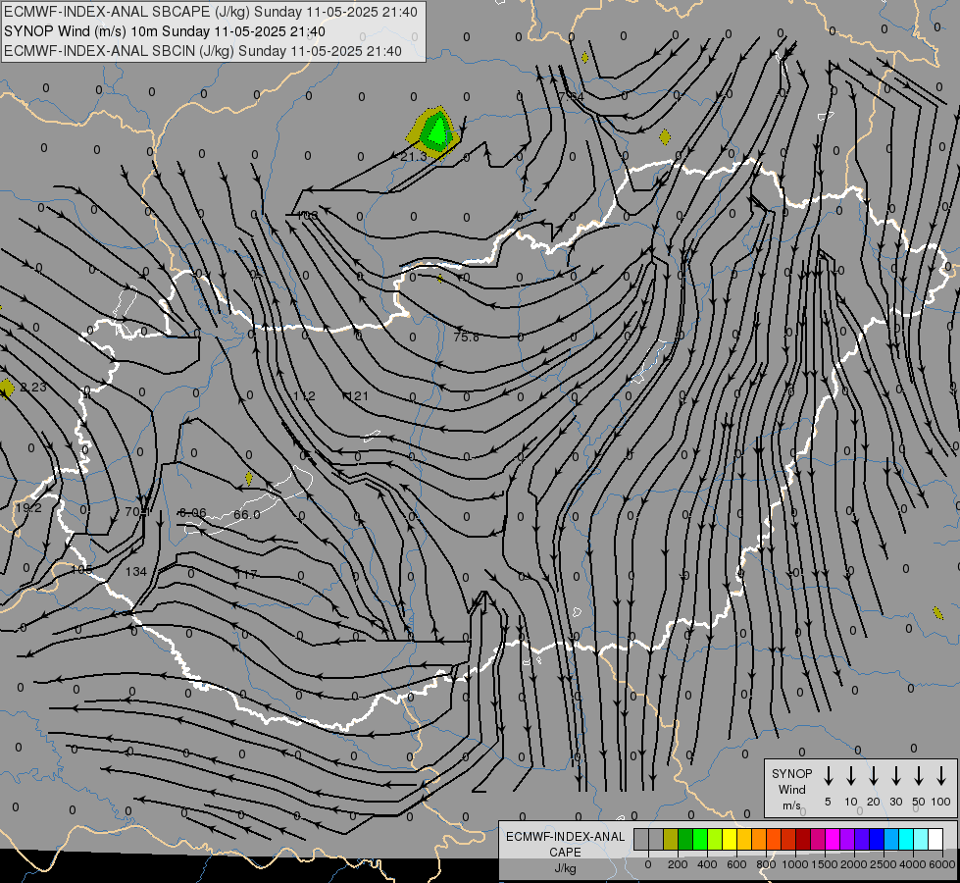
Task: Click yellow diamond marker beside the 2.23 value
Action: (7, 388)
